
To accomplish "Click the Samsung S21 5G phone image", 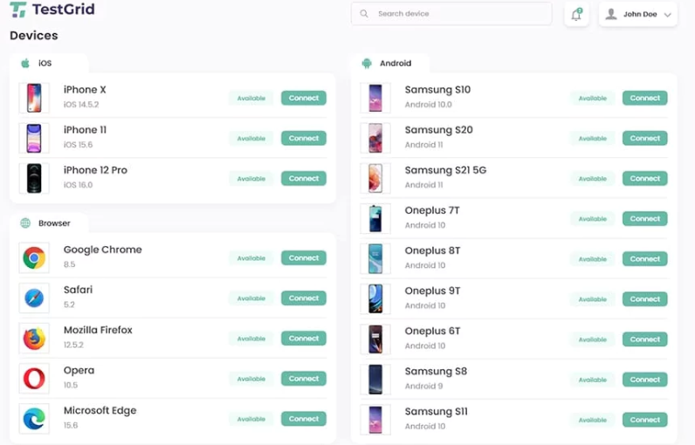I will 375,179.
